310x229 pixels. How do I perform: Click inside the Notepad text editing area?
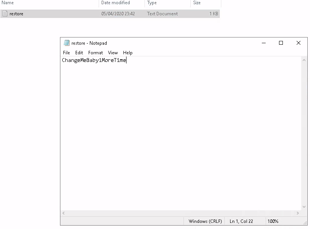tap(180, 134)
